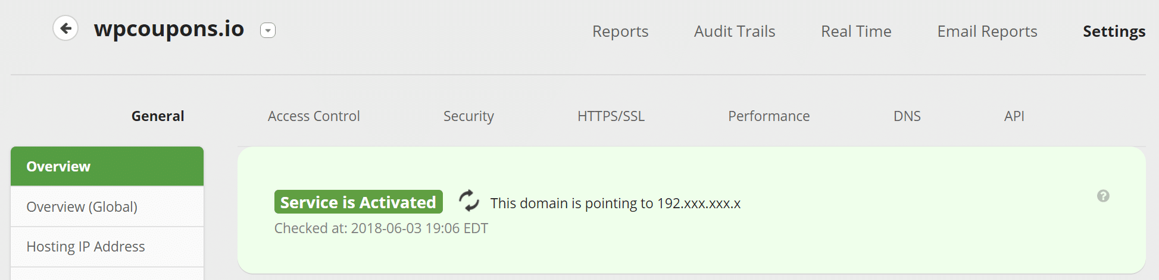Select Email Reports in top navigation
This screenshot has height=280, width=1159.
[986, 31]
